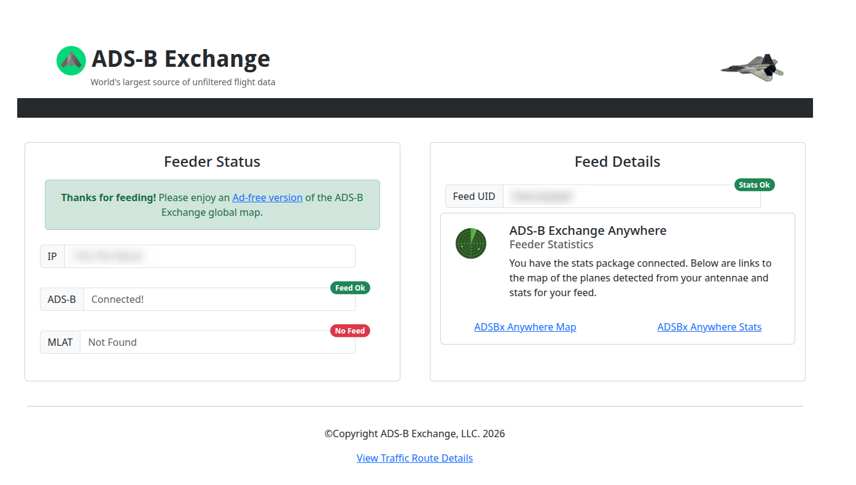This screenshot has height=485, width=856.
Task: Click the IP label
Action: click(52, 256)
